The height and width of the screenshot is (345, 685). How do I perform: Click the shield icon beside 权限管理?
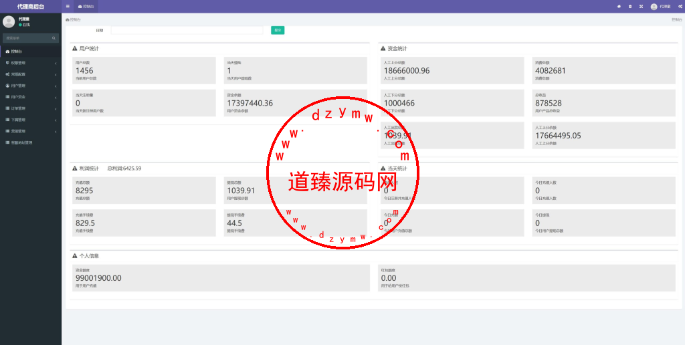7,63
